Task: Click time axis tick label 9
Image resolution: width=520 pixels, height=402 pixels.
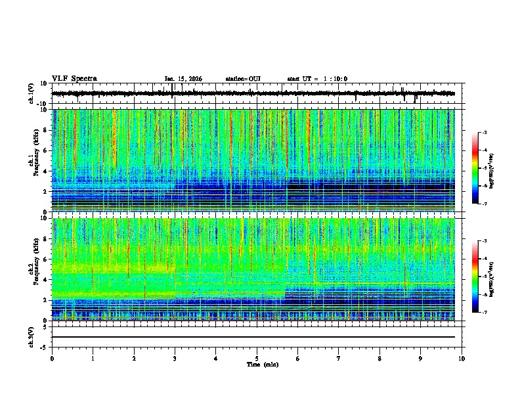Action: [x=420, y=359]
